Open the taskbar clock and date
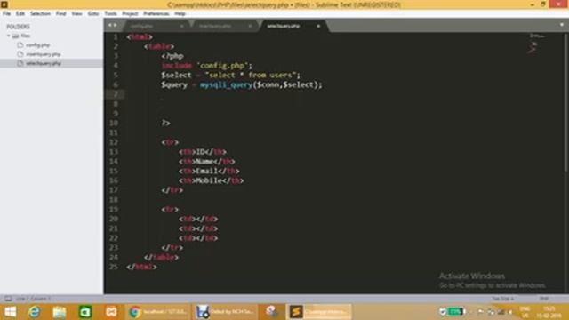Viewport: 569px width, 320px height. tap(549, 312)
